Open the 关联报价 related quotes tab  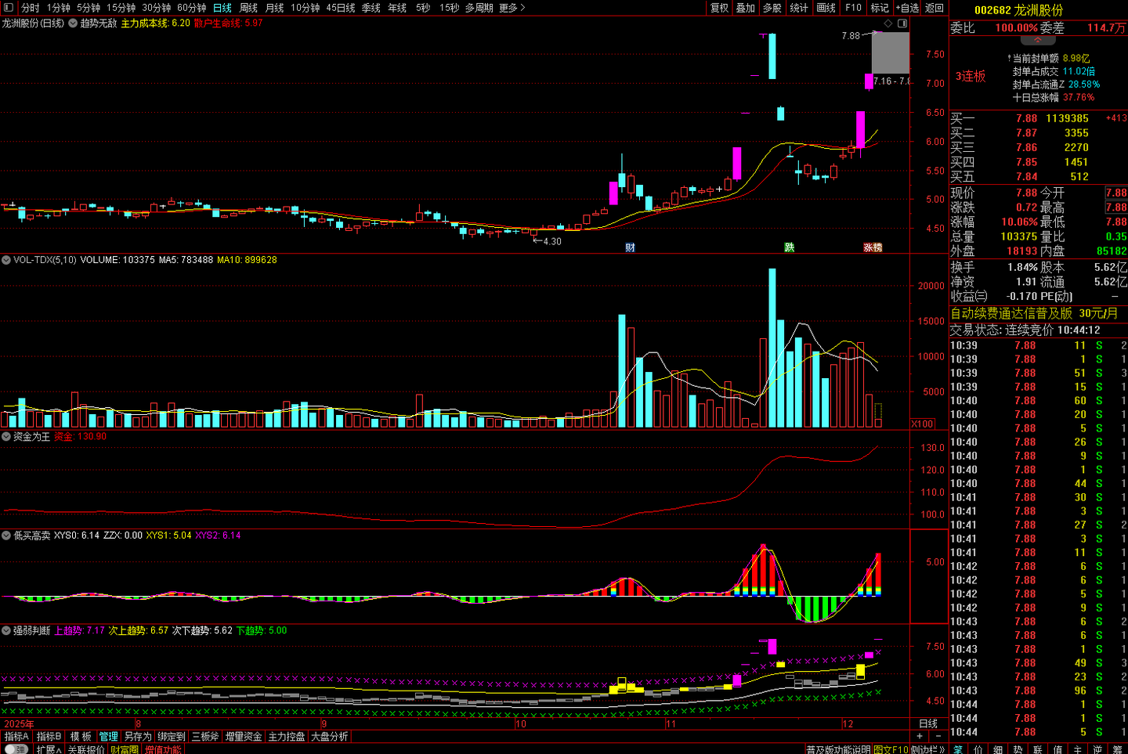pyautogui.click(x=86, y=749)
